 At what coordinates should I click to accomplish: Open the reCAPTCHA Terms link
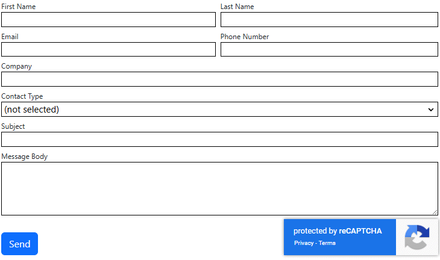[x=327, y=243]
